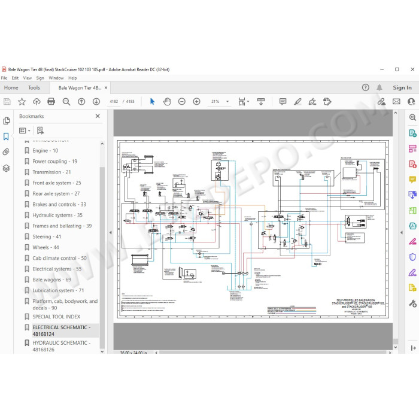Go to previous page arrow
This screenshot has width=419, height=419.
coord(81,102)
